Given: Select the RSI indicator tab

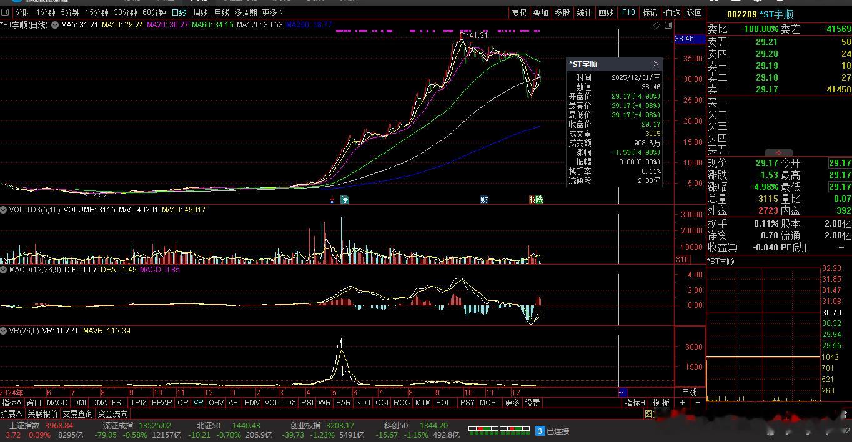Looking at the screenshot, I should pyautogui.click(x=307, y=403).
